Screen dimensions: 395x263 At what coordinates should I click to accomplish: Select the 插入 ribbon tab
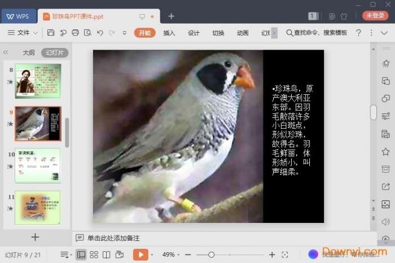[169, 33]
